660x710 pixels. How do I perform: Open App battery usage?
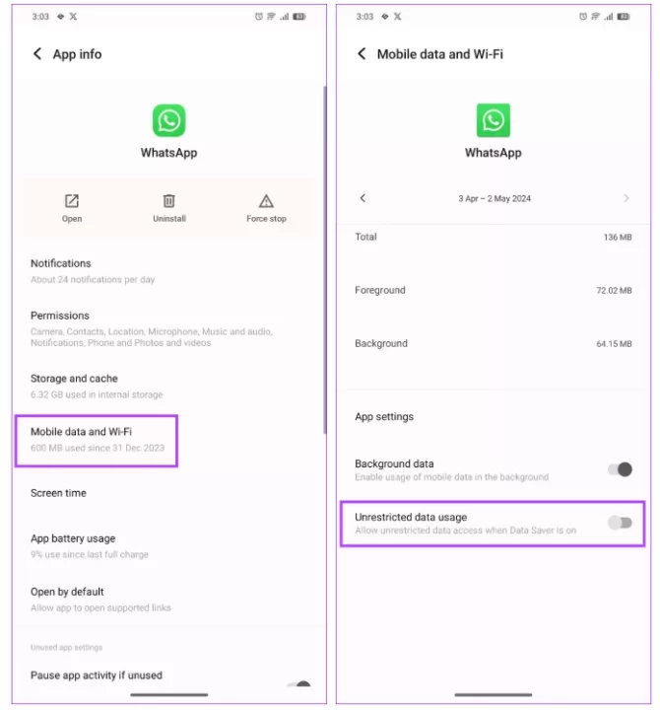coord(169,545)
